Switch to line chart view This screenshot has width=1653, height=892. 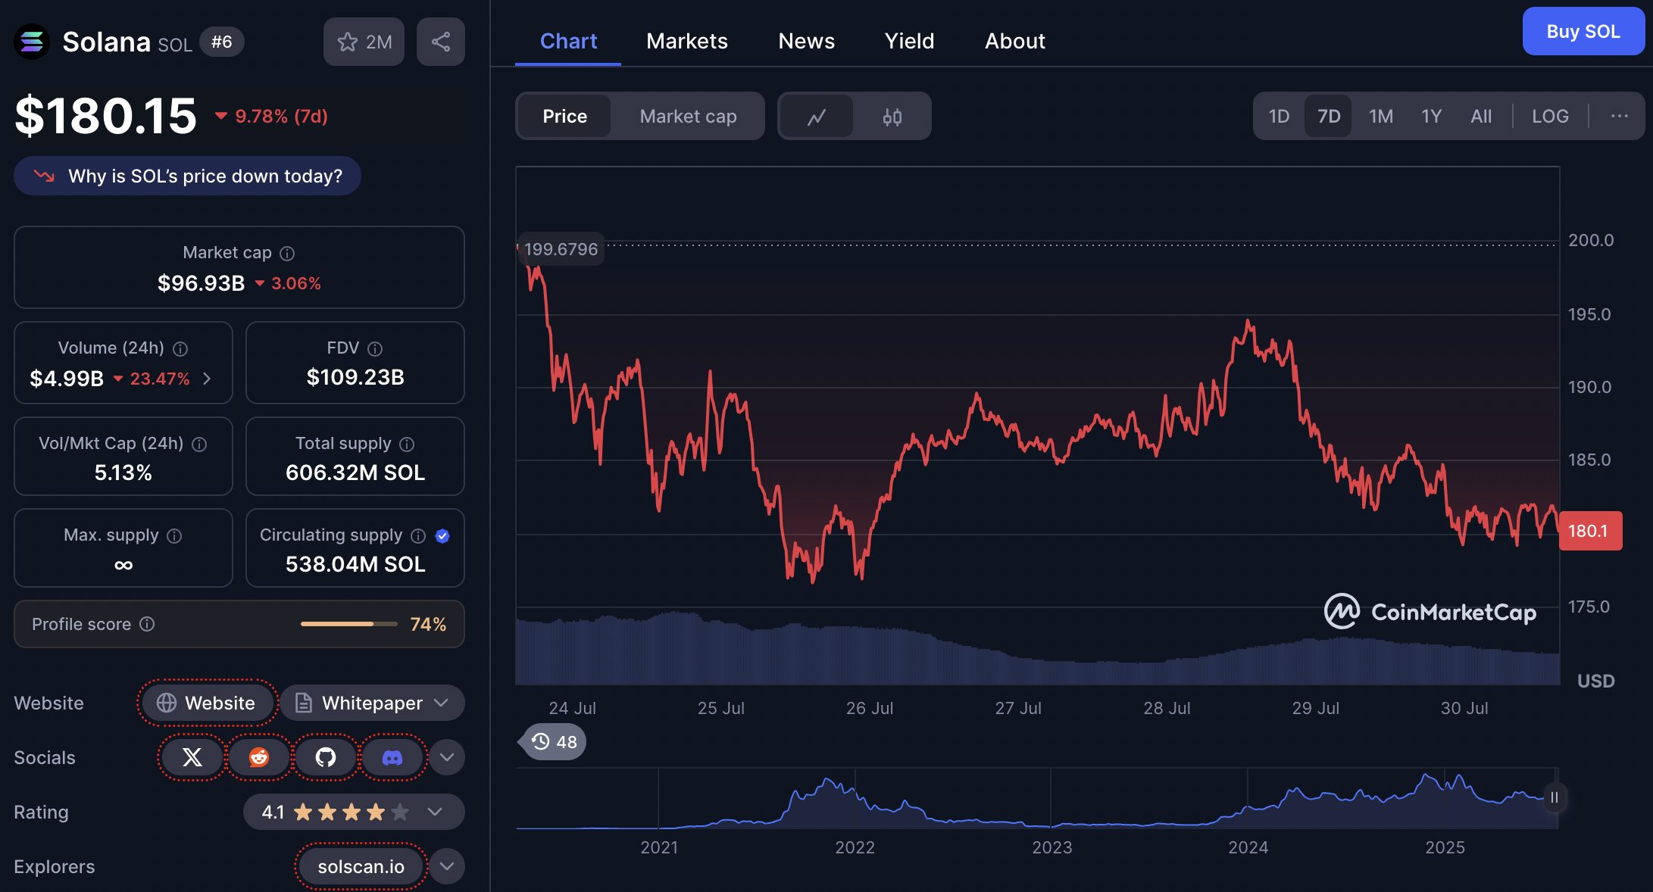tap(817, 117)
